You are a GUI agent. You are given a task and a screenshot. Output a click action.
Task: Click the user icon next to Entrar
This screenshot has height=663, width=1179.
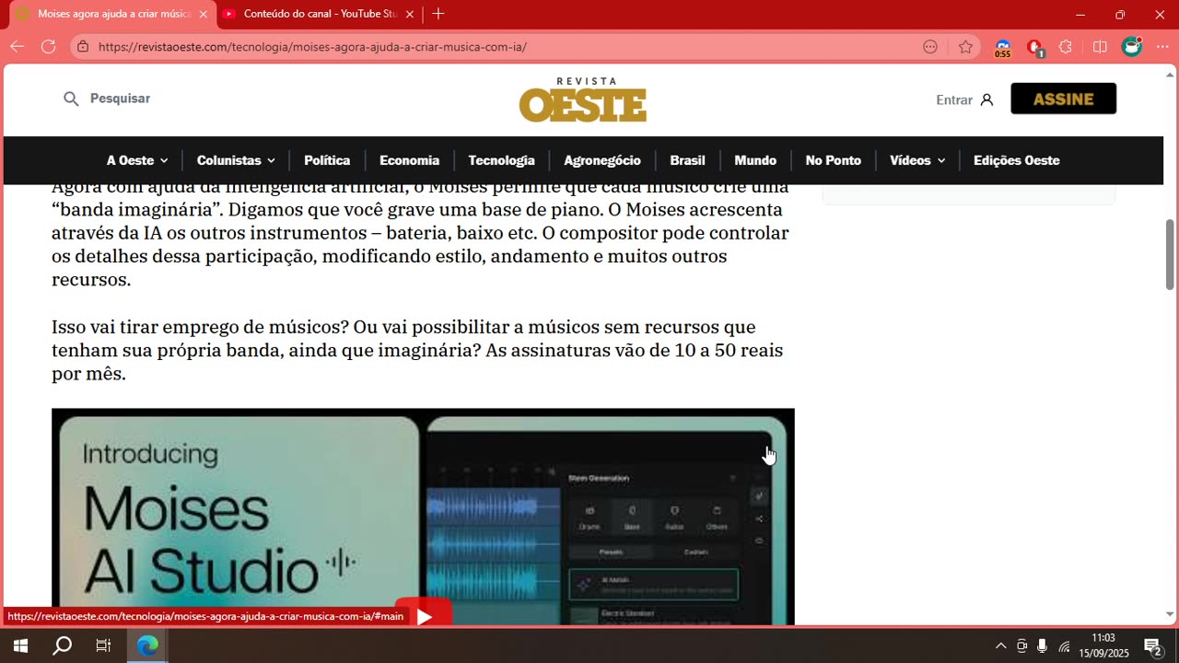click(x=986, y=99)
